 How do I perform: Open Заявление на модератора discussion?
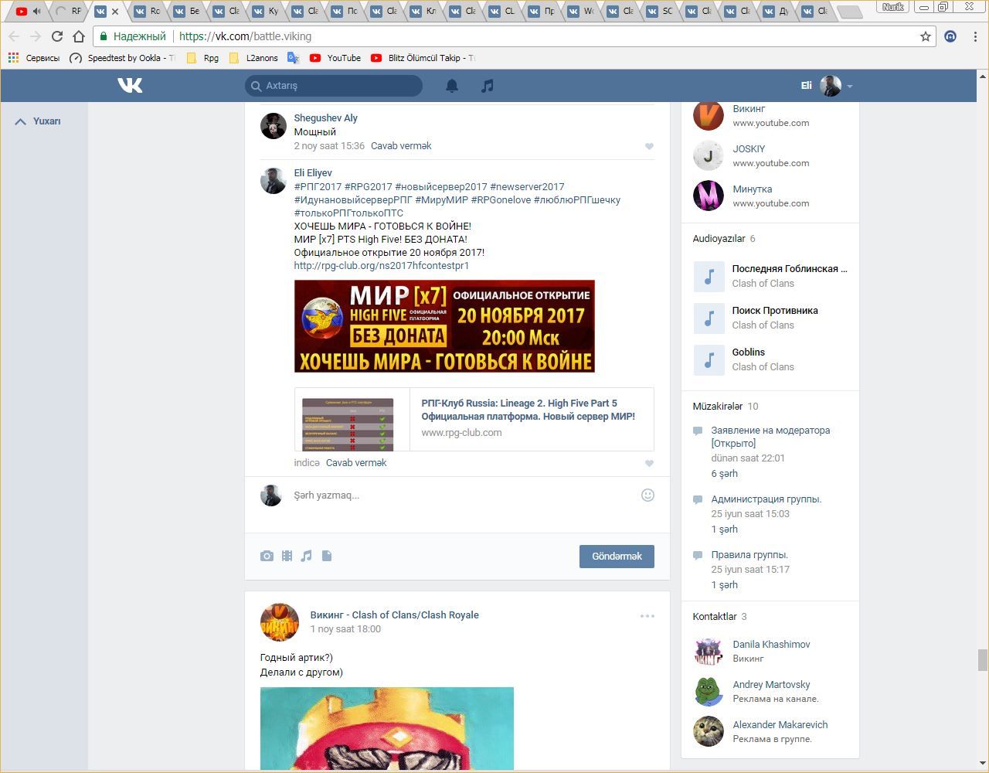click(770, 437)
